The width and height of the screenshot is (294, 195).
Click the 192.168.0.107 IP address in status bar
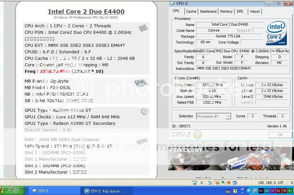271,183
